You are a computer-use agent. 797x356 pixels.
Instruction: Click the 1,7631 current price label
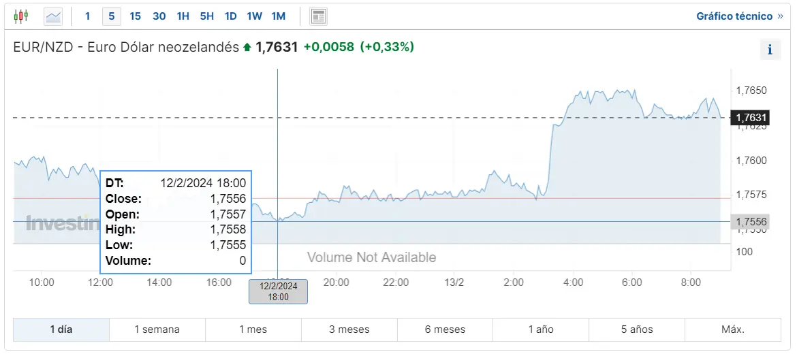click(x=750, y=118)
